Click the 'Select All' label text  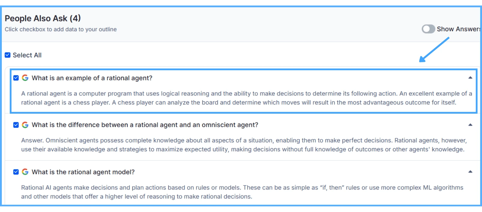[x=27, y=55]
